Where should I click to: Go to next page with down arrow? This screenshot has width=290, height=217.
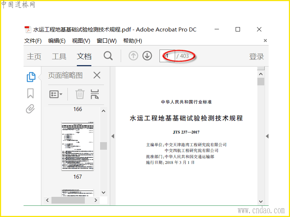coord(147,56)
